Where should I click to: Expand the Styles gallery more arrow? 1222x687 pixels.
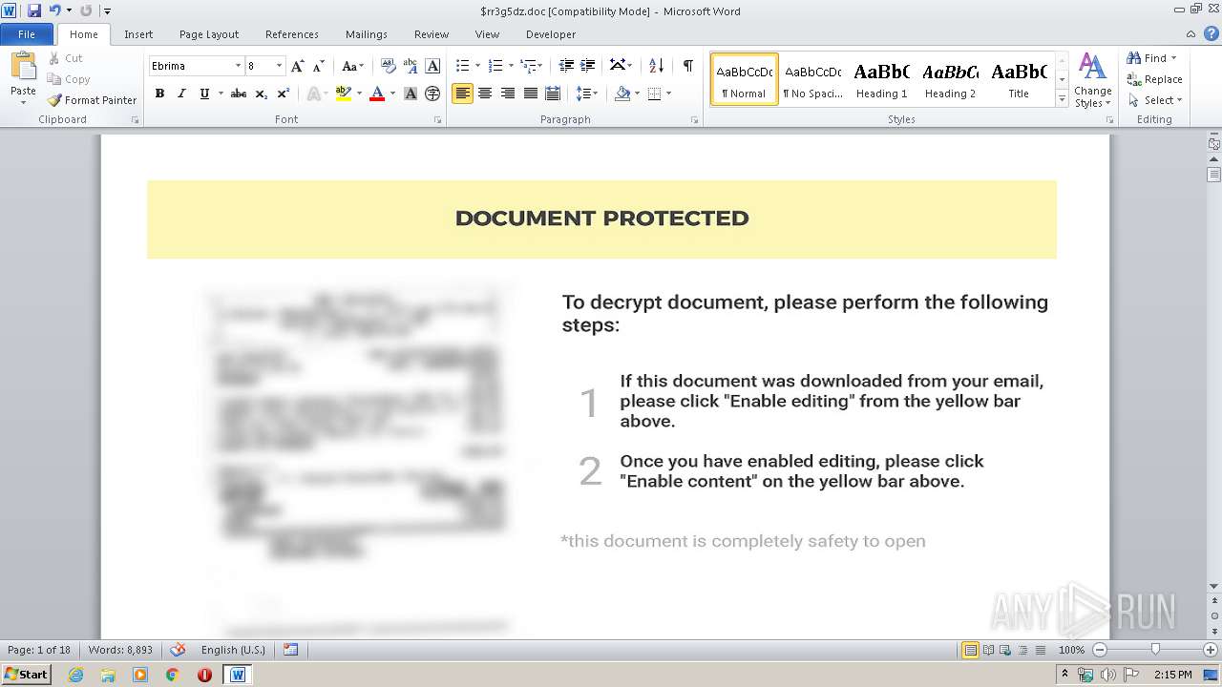[1062, 99]
